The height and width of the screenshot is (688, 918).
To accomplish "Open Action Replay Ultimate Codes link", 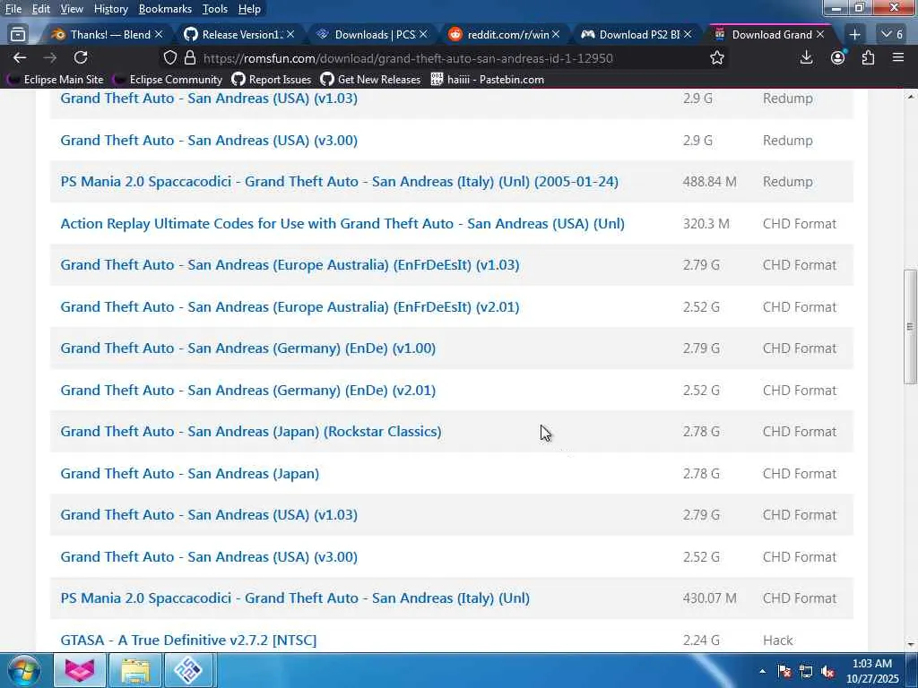I will click(342, 223).
